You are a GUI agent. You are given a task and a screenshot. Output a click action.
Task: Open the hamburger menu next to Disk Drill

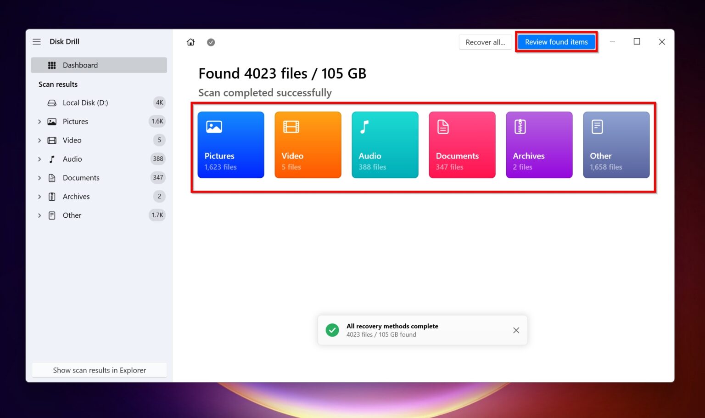tap(37, 41)
